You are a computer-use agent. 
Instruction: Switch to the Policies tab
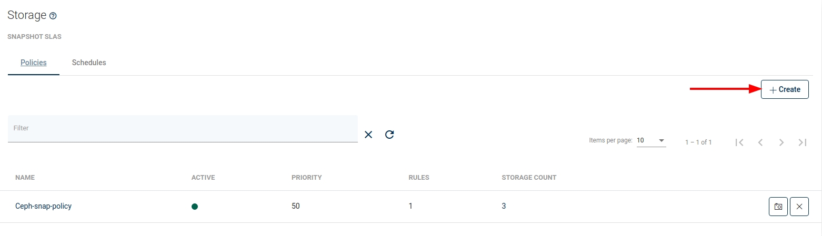(34, 63)
